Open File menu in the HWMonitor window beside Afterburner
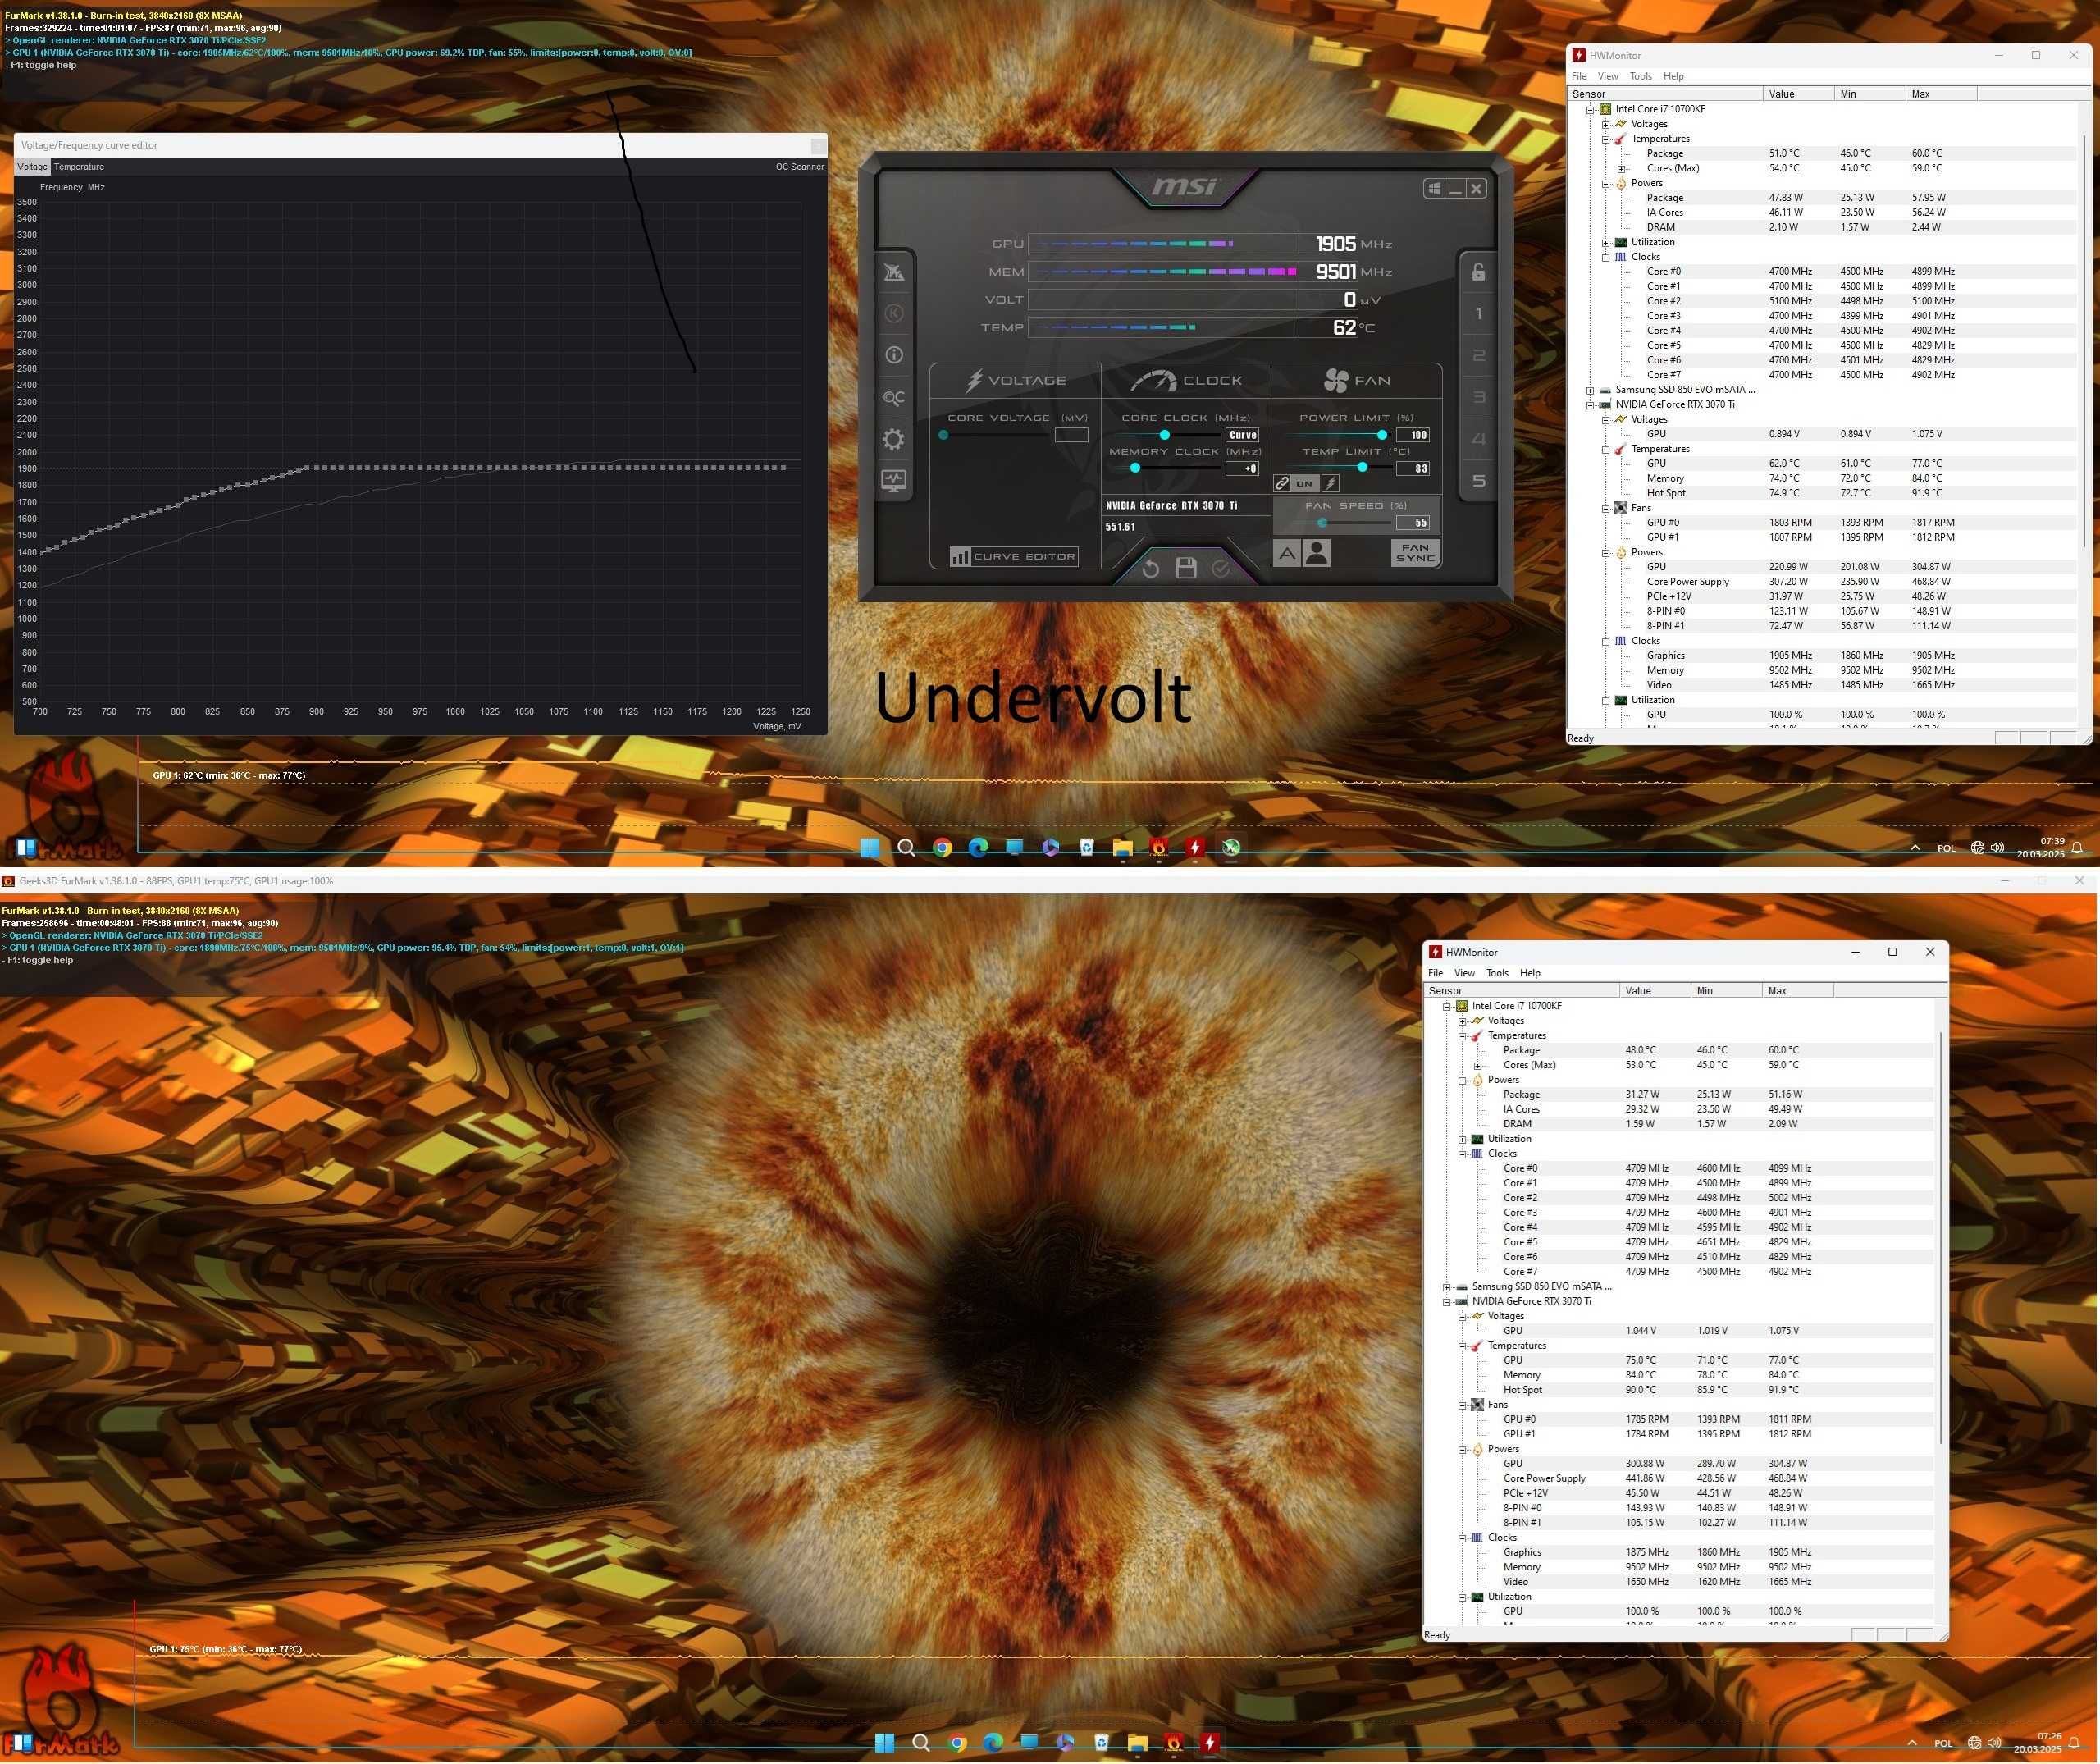 tap(1579, 76)
